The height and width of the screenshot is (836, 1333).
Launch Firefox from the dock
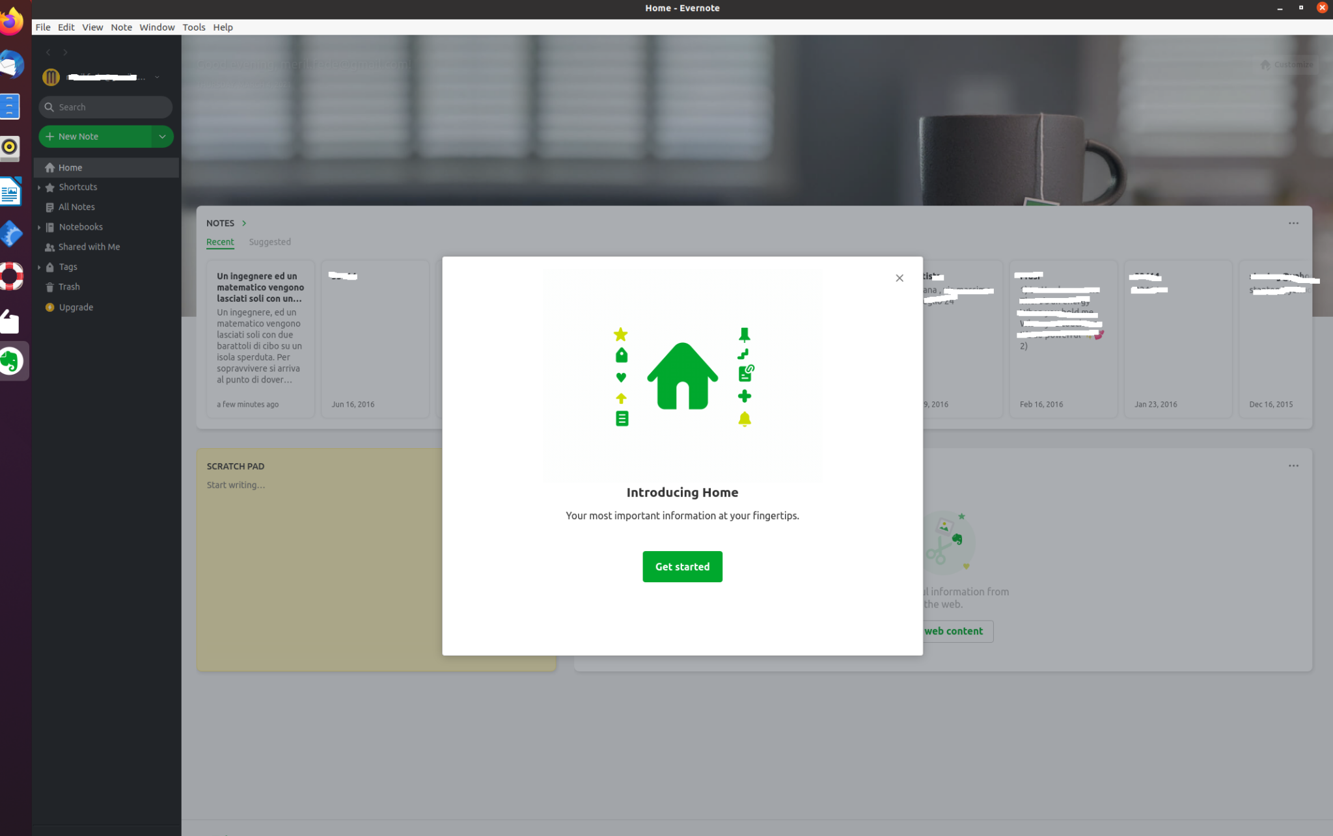point(12,21)
